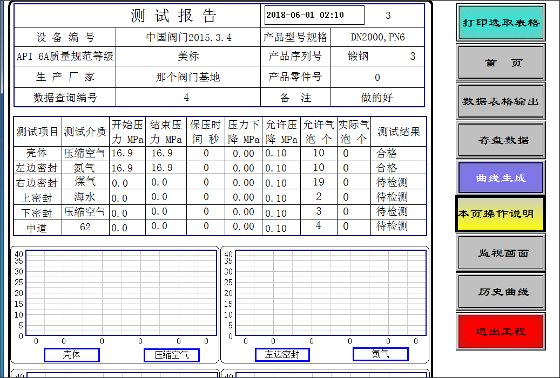The width and height of the screenshot is (560, 378).
Task: Click the 备注 remark field showing 做的好
Action: (x=376, y=98)
